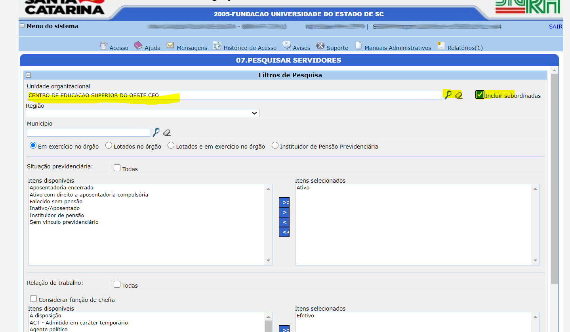Image resolution: width=570 pixels, height=332 pixels.
Task: Click the Acesso clipboard icon
Action: 103,46
